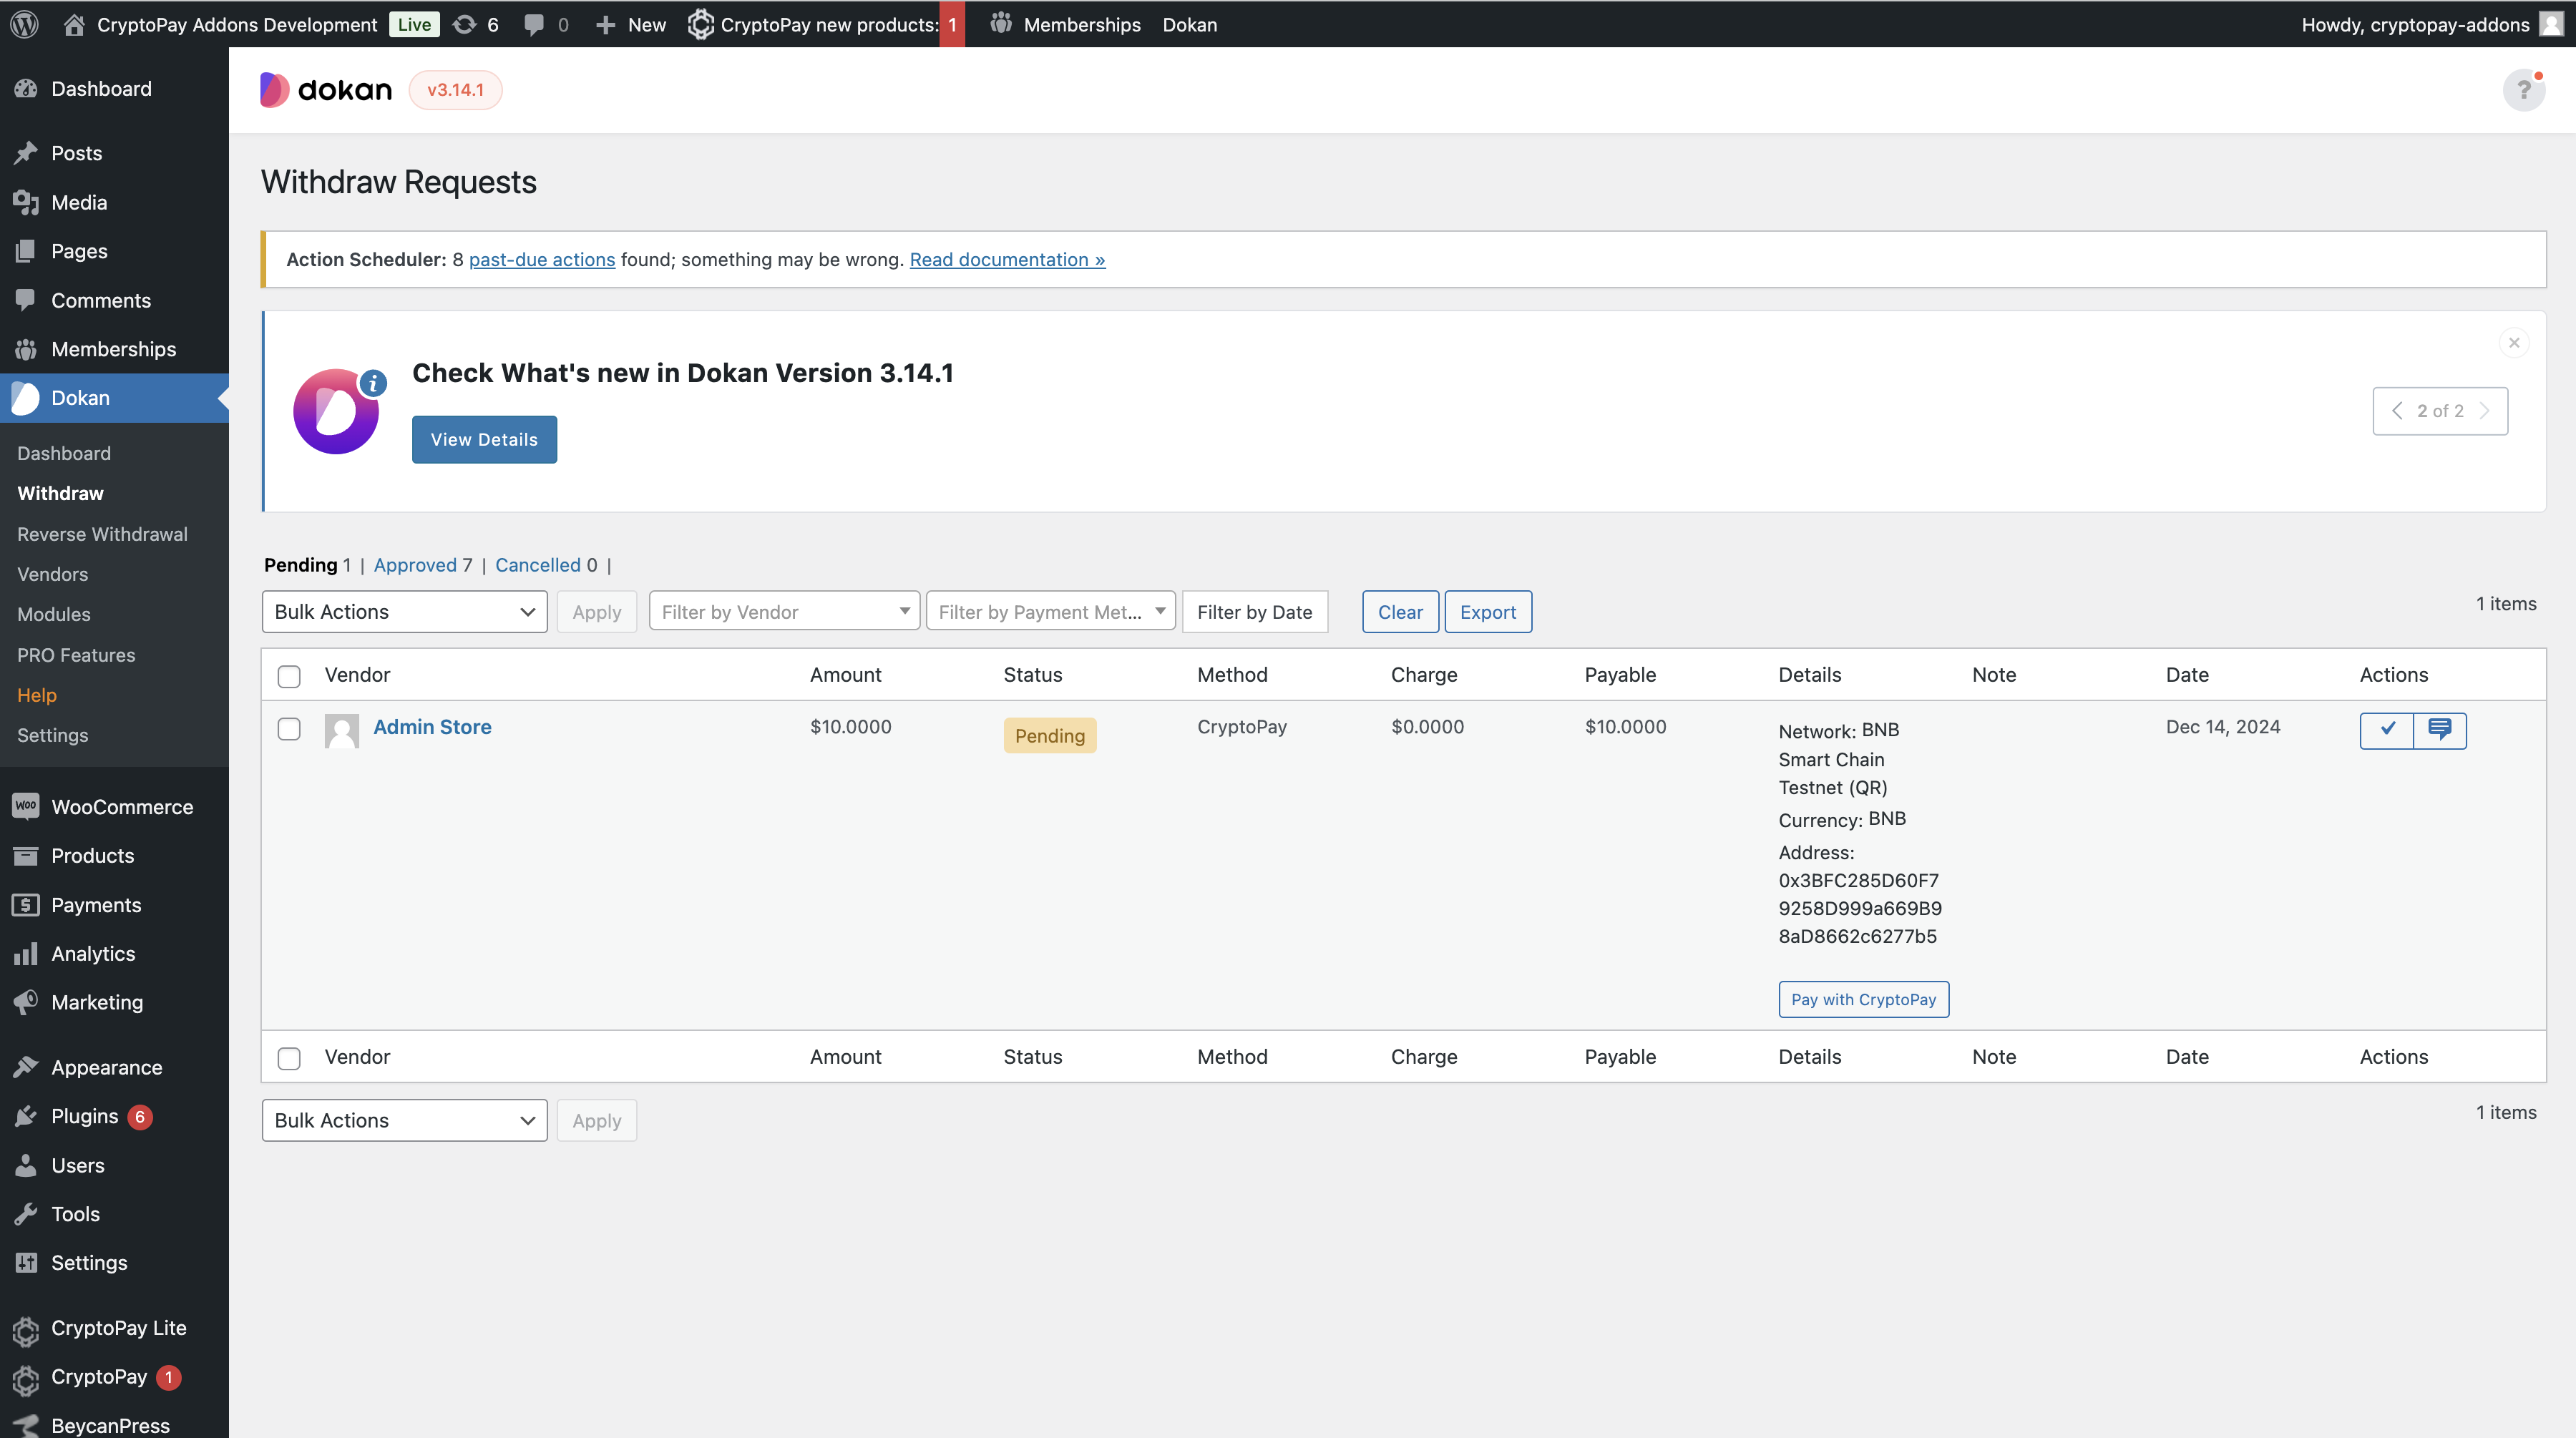Click the help question mark icon
This screenshot has width=2576, height=1438.
[2523, 90]
